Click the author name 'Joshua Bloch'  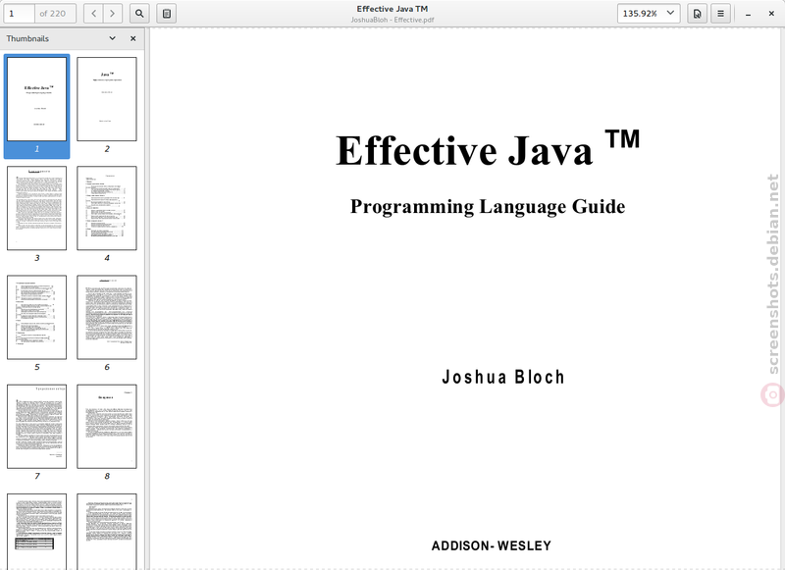(x=503, y=377)
